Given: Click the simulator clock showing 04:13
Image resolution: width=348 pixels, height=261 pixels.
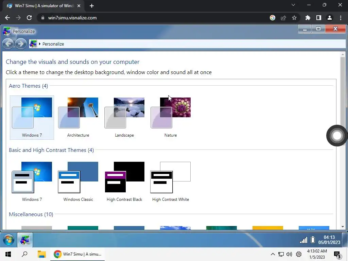Looking at the screenshot, I should [x=329, y=240].
